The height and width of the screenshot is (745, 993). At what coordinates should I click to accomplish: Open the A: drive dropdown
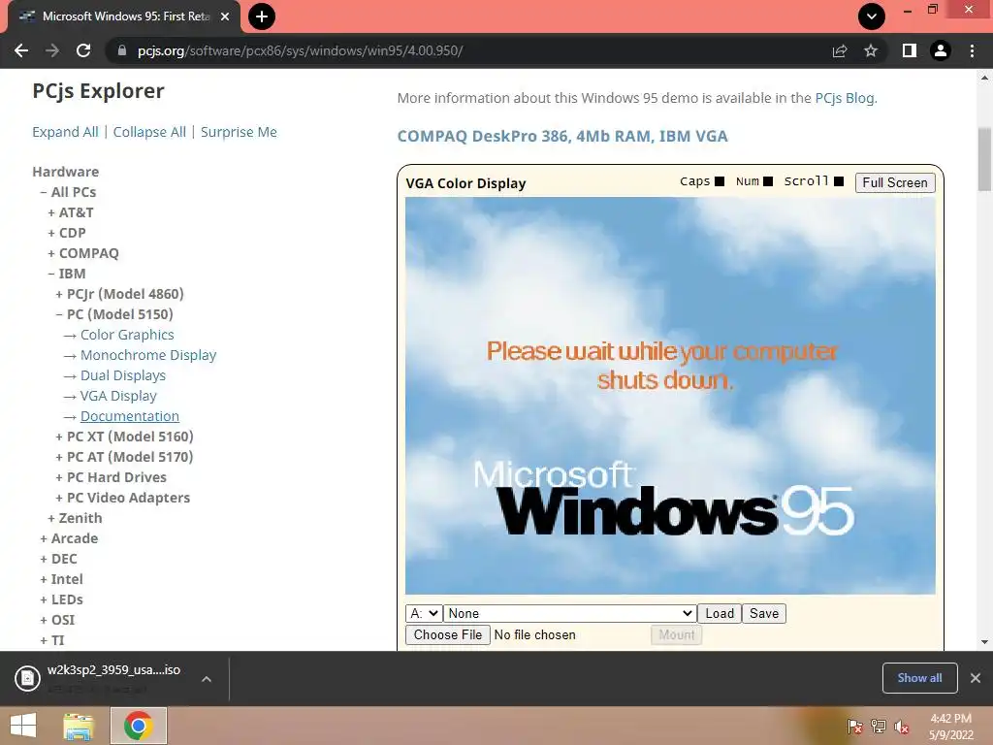pos(424,613)
